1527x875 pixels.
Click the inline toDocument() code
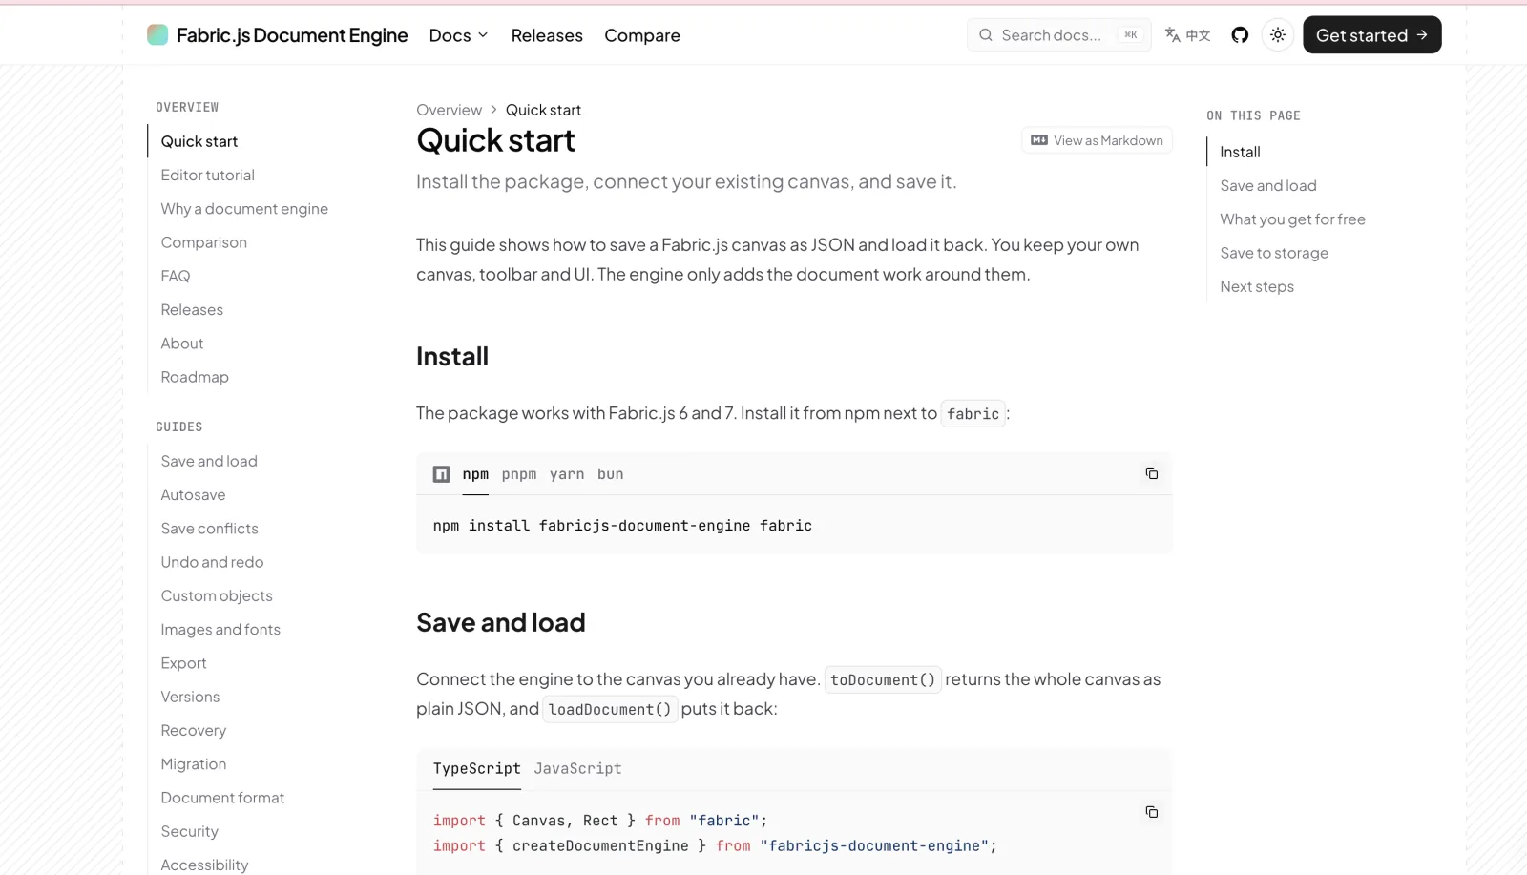(883, 679)
